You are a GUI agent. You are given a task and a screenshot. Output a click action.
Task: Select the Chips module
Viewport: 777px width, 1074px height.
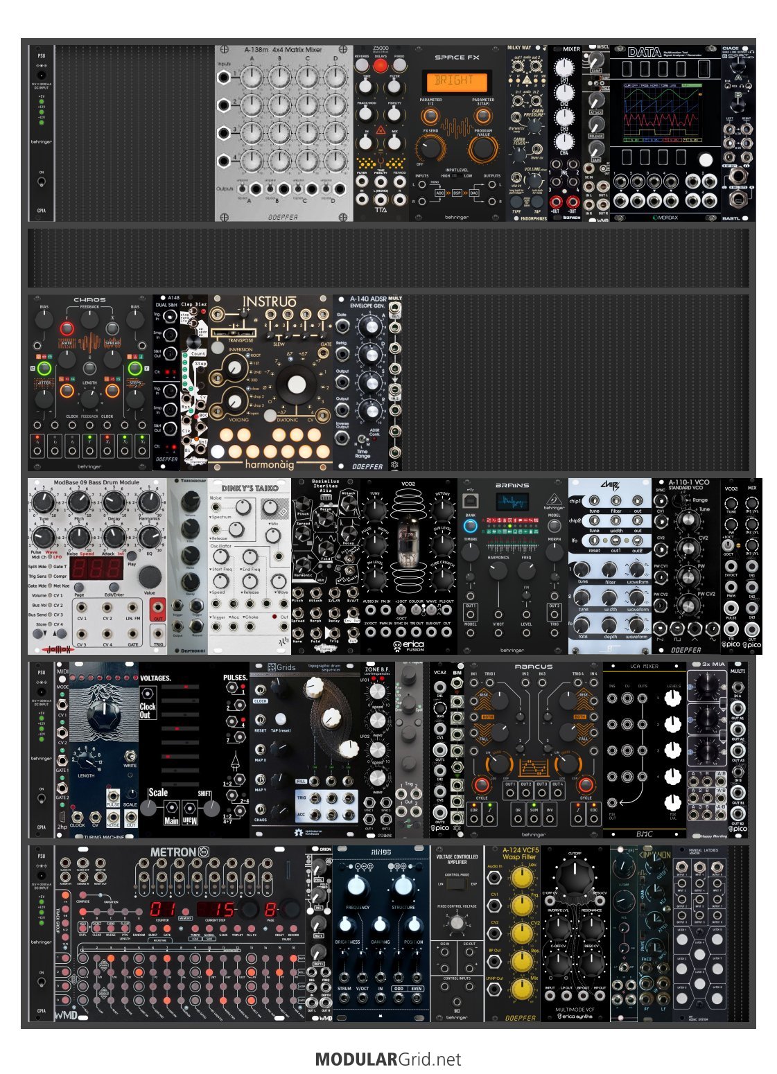pyautogui.click(x=610, y=566)
